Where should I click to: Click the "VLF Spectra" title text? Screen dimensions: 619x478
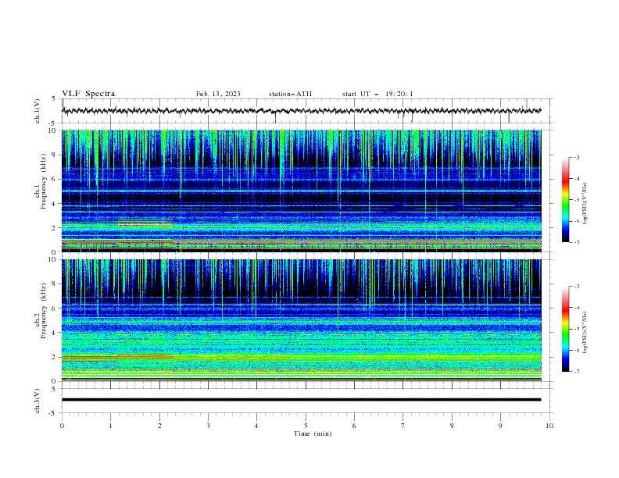pos(88,94)
